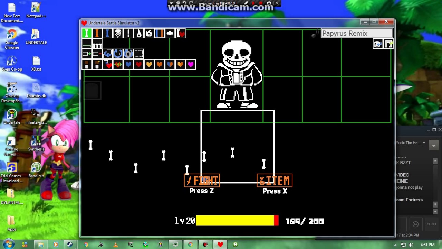Click the SEND button in chat window

(431, 224)
